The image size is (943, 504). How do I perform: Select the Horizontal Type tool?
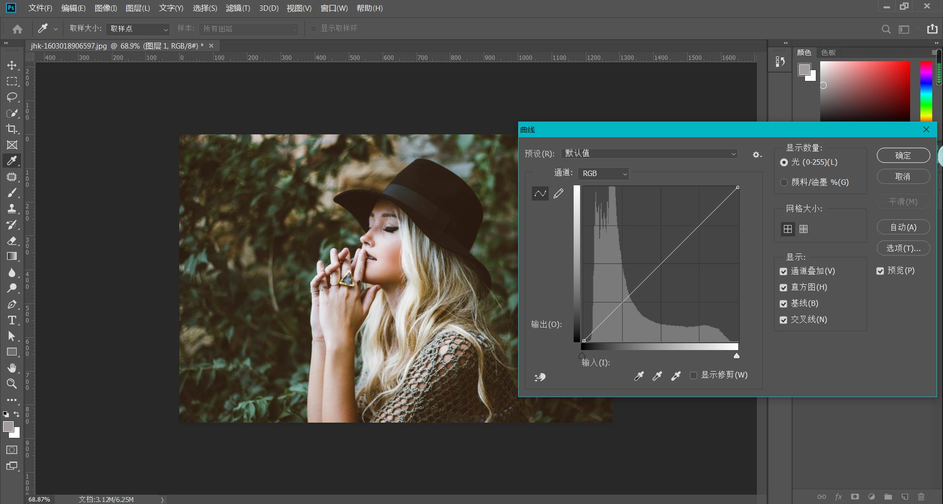(12, 320)
